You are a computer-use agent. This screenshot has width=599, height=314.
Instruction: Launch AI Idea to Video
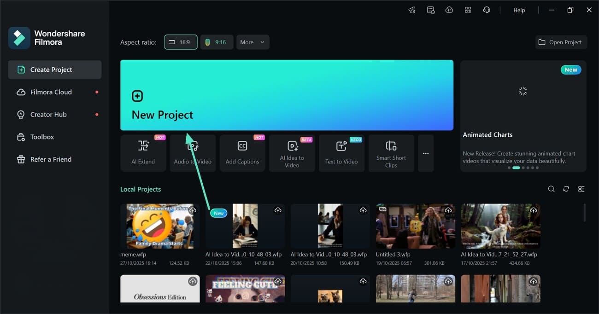point(292,153)
